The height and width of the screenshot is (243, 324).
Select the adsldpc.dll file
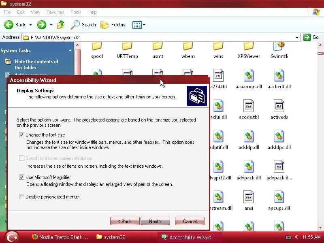click(x=279, y=140)
